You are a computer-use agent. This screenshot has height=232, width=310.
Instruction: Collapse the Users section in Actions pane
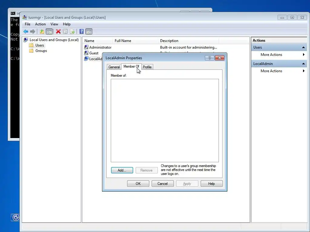coord(303,47)
